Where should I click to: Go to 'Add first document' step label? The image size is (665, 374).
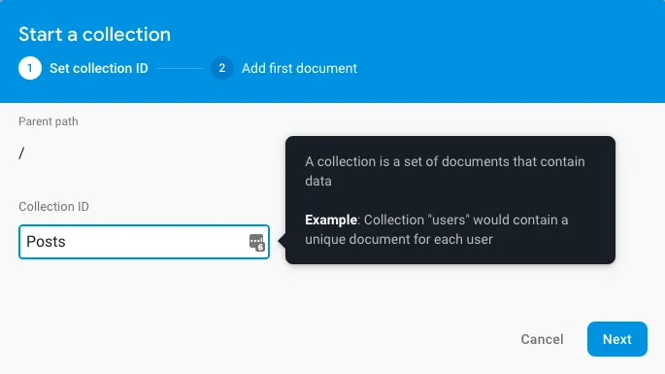[x=299, y=68]
